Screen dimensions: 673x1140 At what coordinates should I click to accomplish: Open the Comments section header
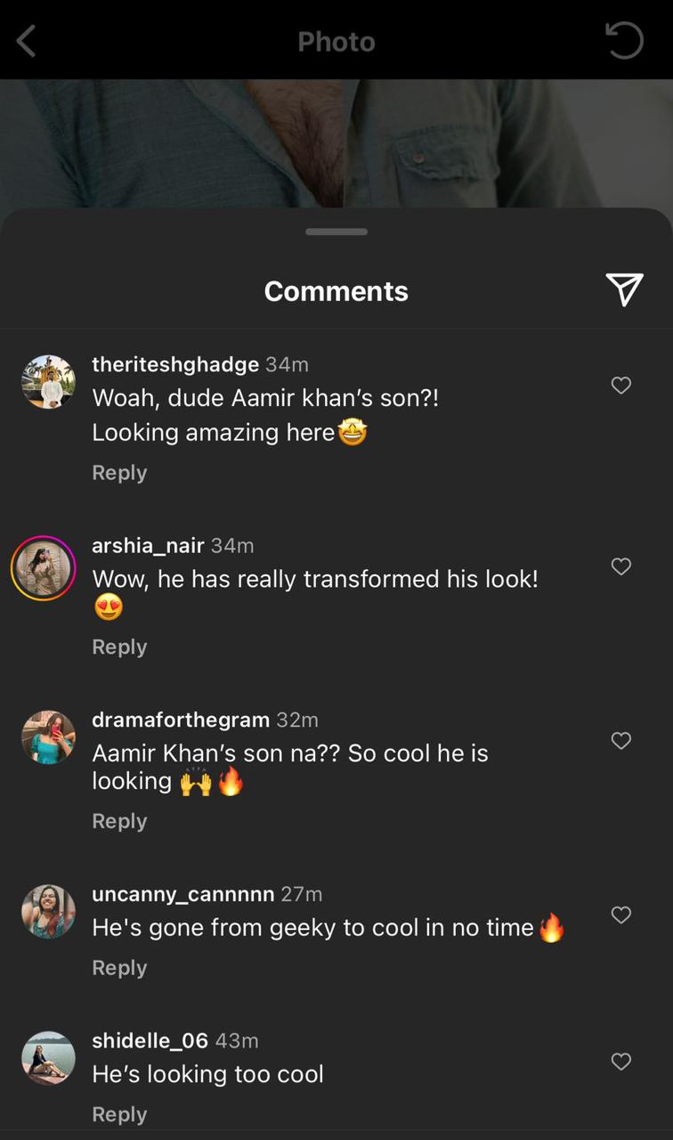(x=336, y=289)
